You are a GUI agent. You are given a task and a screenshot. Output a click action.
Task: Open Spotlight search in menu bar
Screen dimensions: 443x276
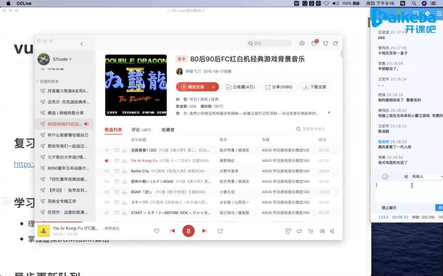pyautogui.click(x=414, y=4)
